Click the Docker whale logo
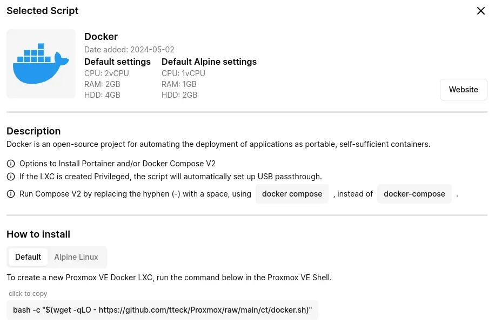 click(41, 64)
